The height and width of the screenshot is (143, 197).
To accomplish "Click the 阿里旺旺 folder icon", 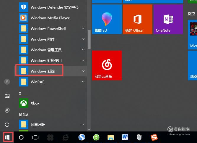I will [24, 124].
